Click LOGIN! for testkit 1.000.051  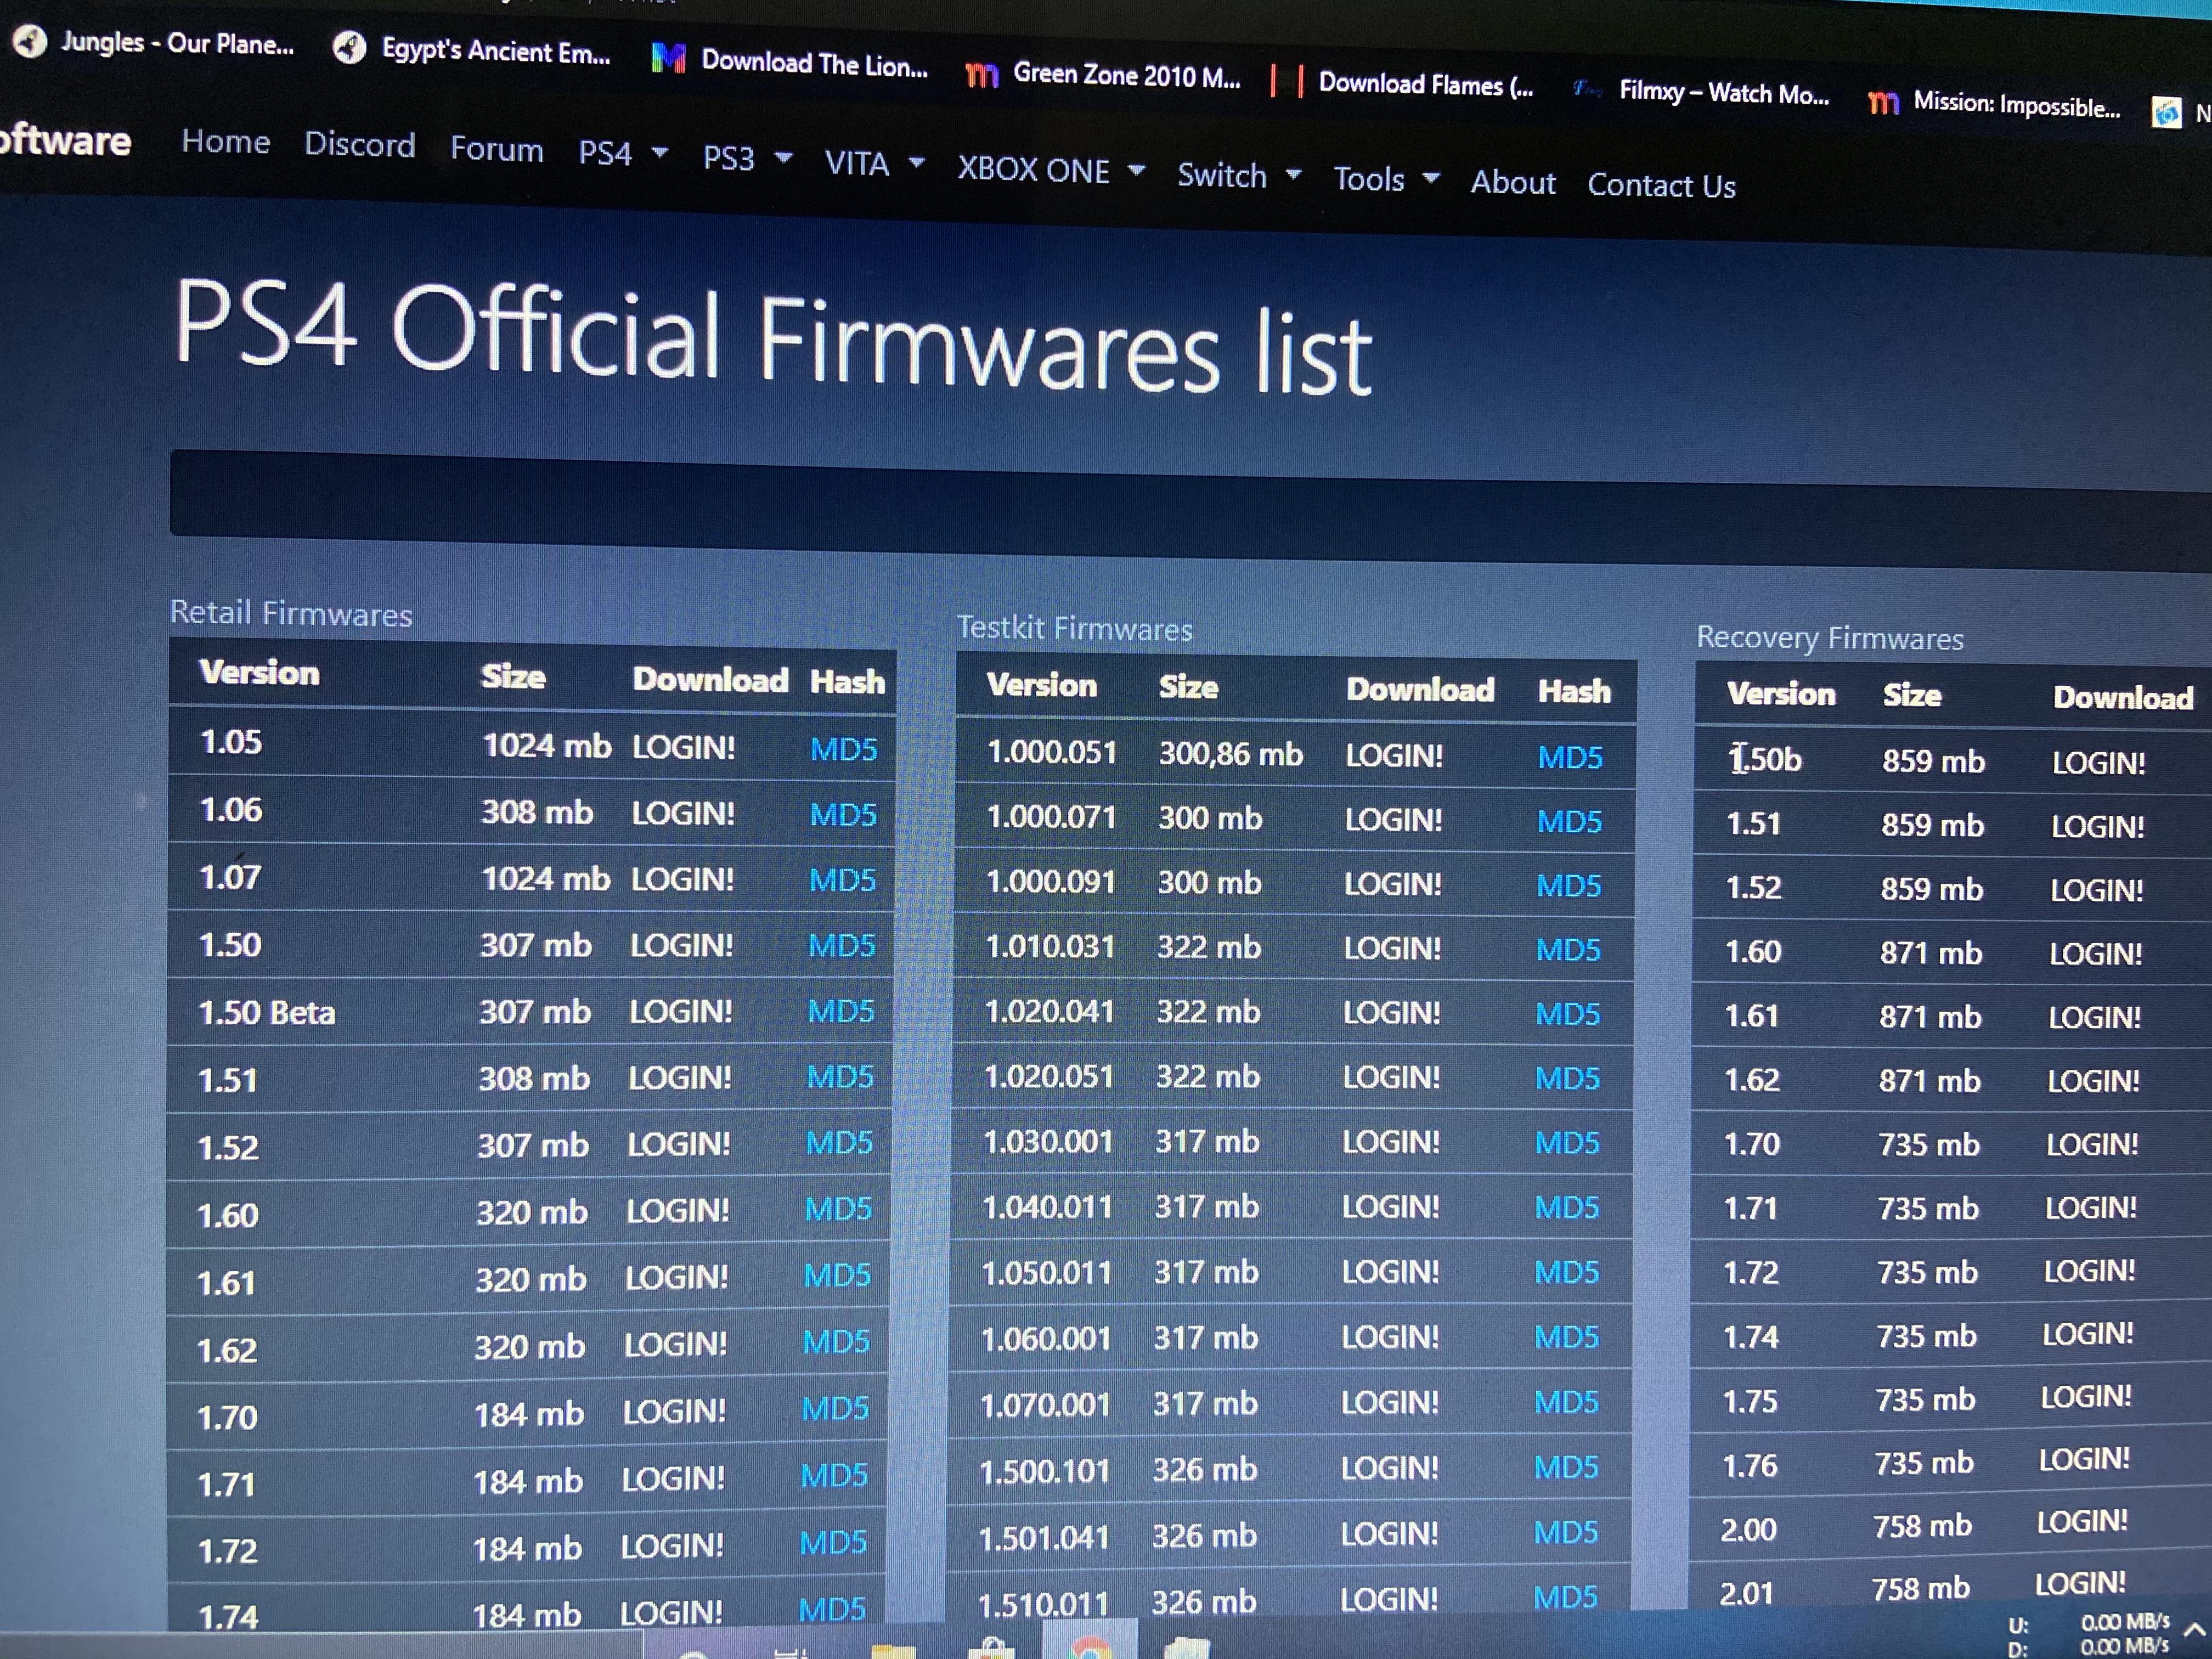pos(1395,756)
